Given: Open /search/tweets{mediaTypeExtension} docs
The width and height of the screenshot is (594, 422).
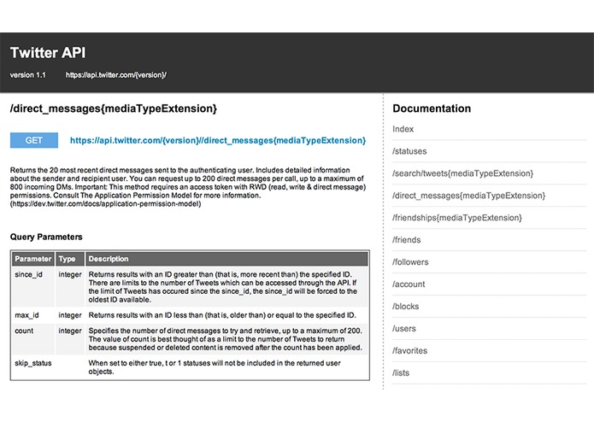Looking at the screenshot, I should click(x=463, y=173).
